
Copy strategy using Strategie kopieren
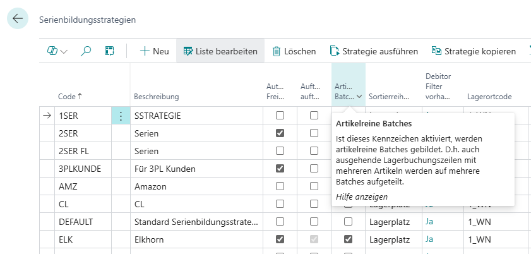coord(473,51)
